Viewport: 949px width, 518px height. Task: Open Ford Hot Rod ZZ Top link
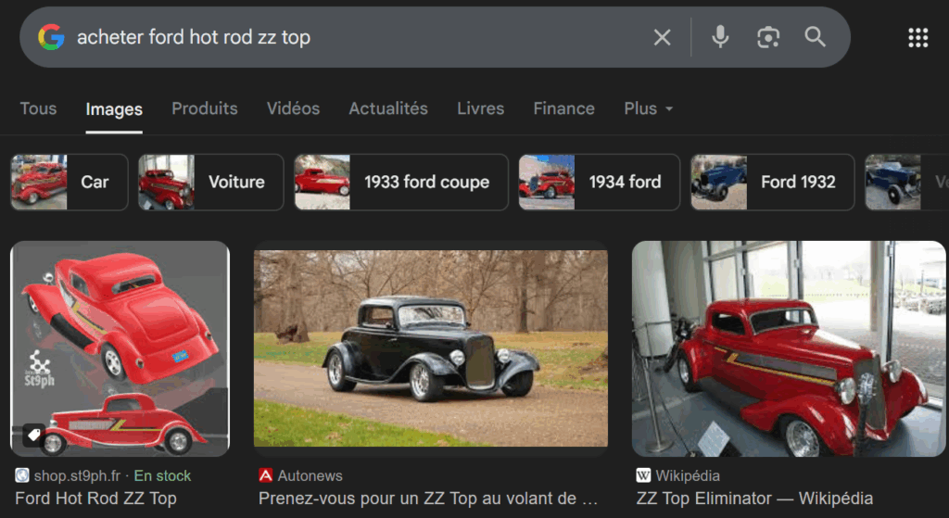tap(95, 499)
